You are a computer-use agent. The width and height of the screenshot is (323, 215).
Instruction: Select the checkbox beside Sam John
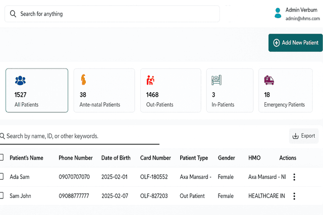coord(2,195)
